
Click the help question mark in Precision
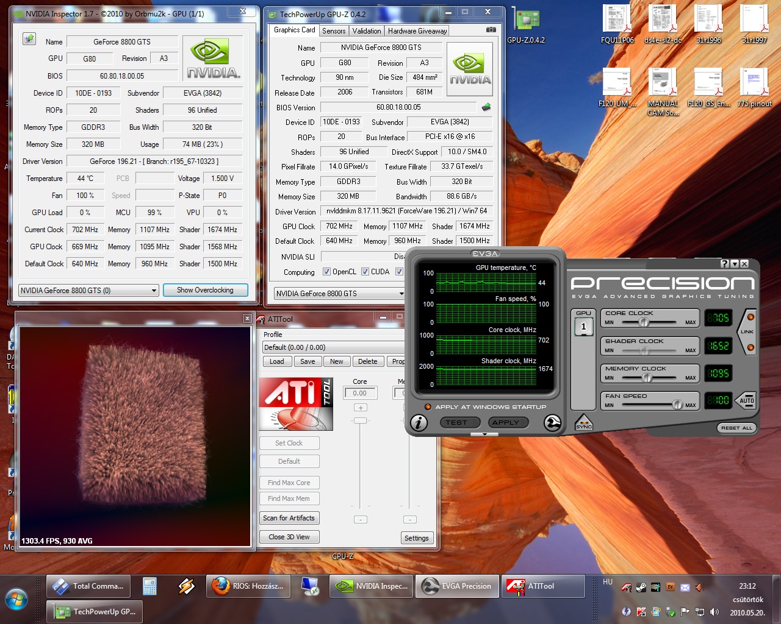[x=725, y=264]
